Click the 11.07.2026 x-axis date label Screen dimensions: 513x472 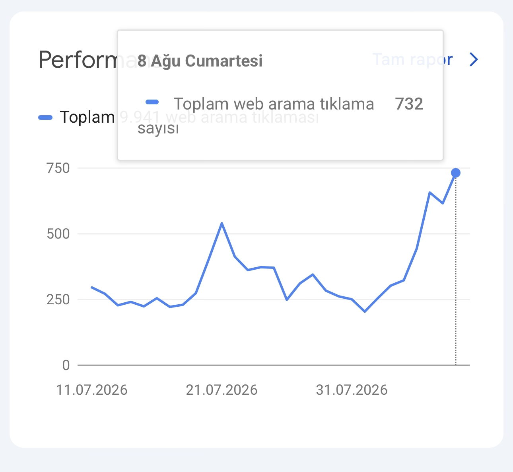click(x=92, y=390)
